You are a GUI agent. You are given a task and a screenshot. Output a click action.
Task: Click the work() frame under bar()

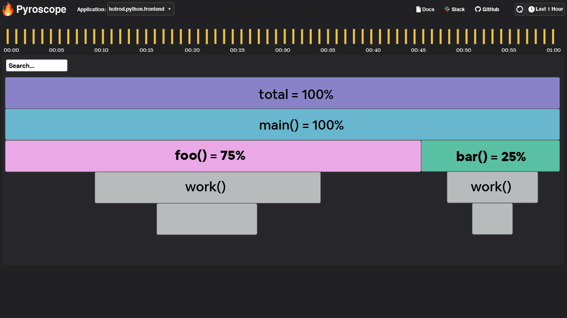tap(492, 187)
